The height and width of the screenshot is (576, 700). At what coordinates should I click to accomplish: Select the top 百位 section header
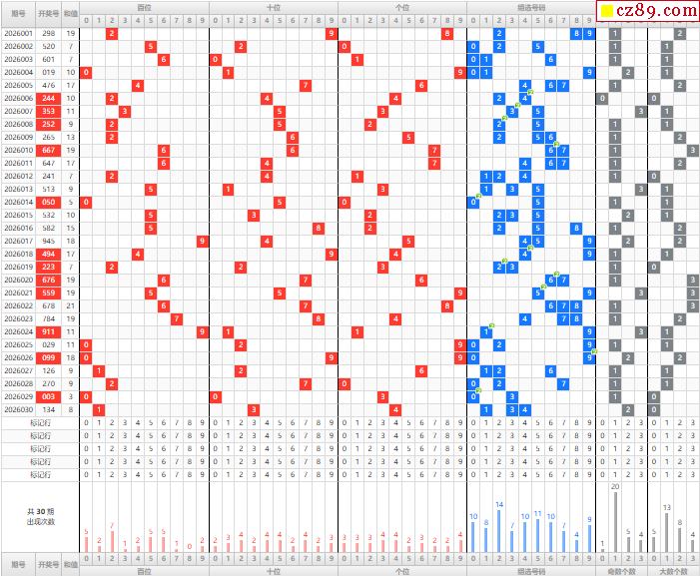pos(144,6)
